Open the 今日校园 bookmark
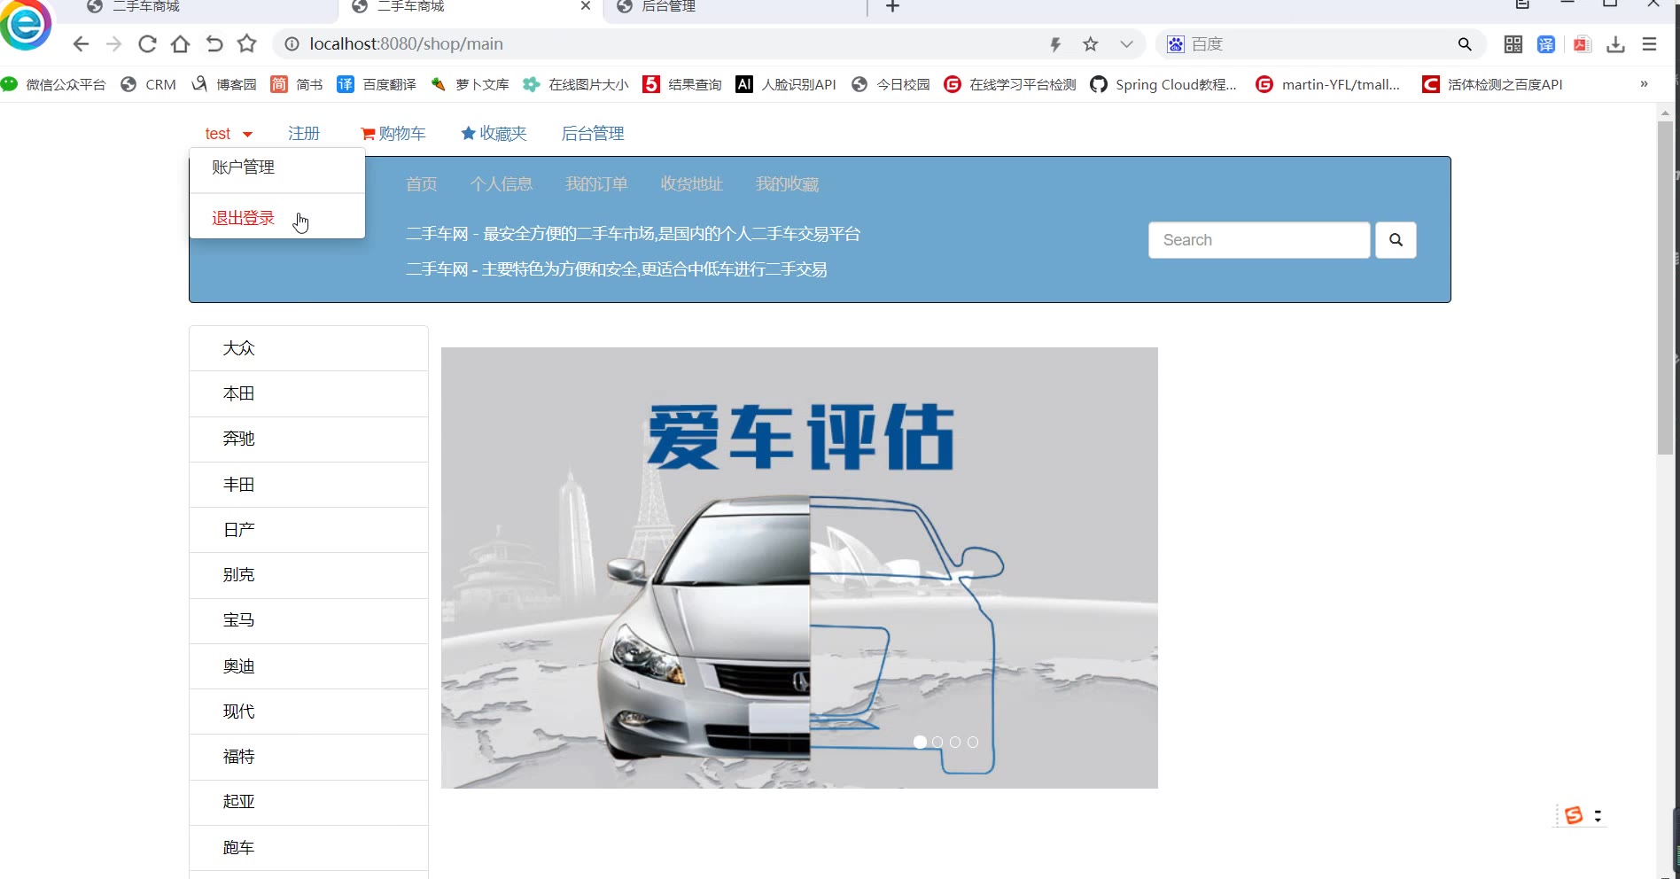Image resolution: width=1680 pixels, height=879 pixels. point(891,84)
